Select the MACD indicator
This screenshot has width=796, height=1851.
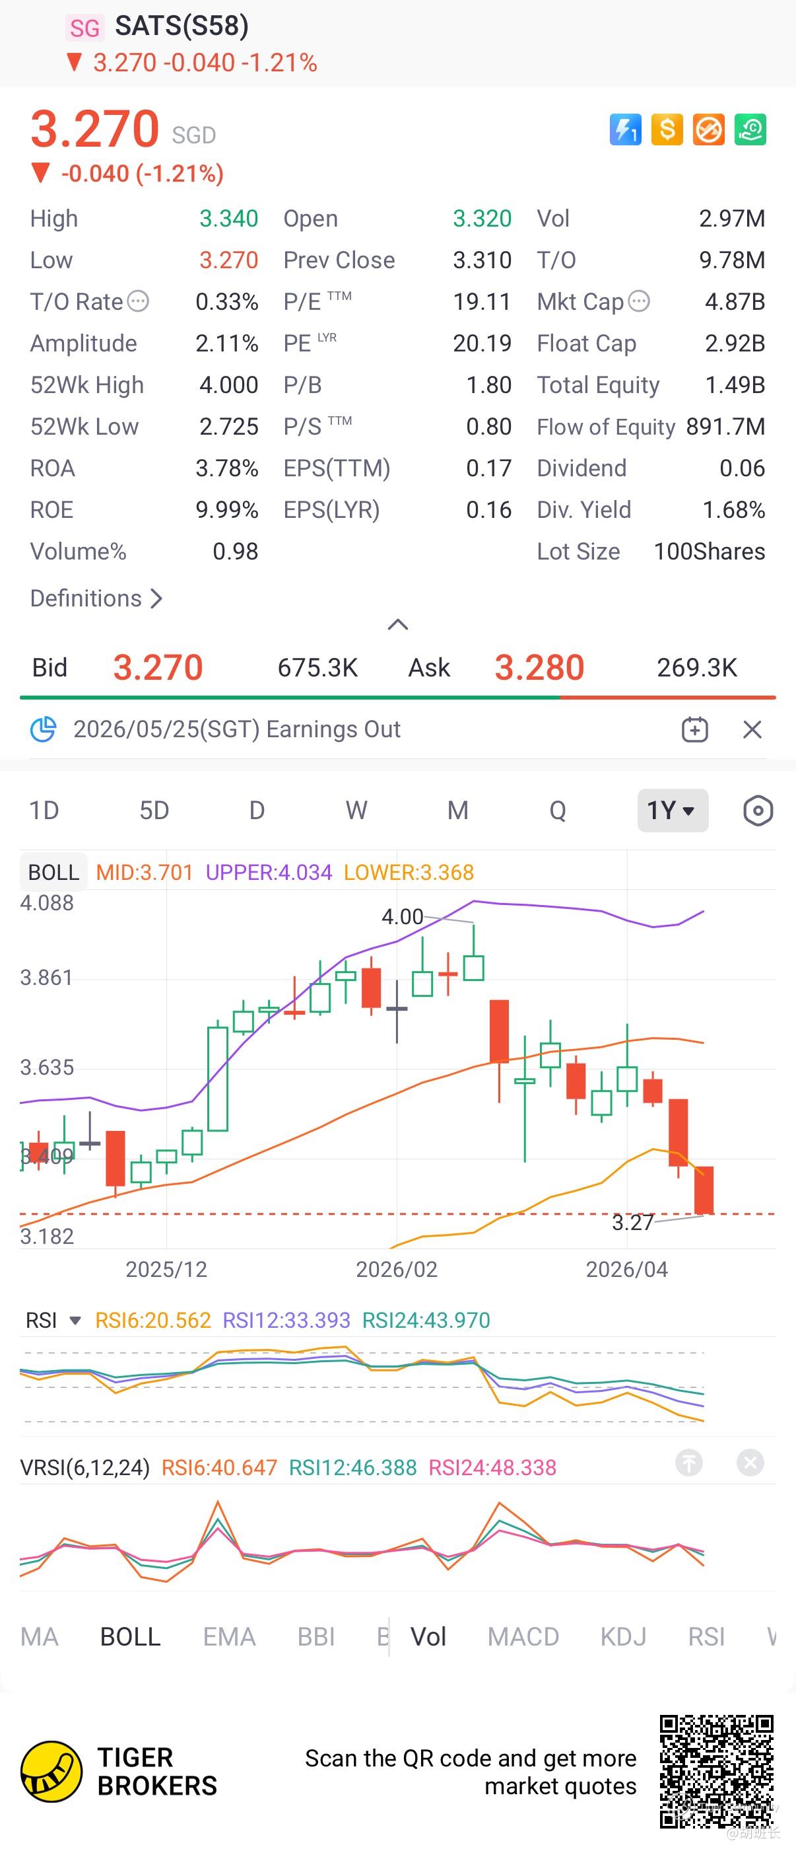(x=523, y=1636)
